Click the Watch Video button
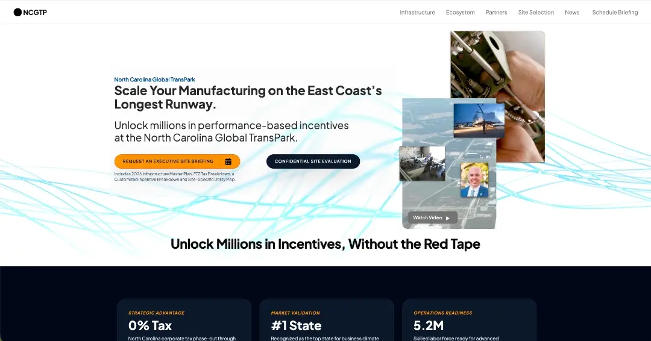This screenshot has height=341, width=651. (432, 217)
